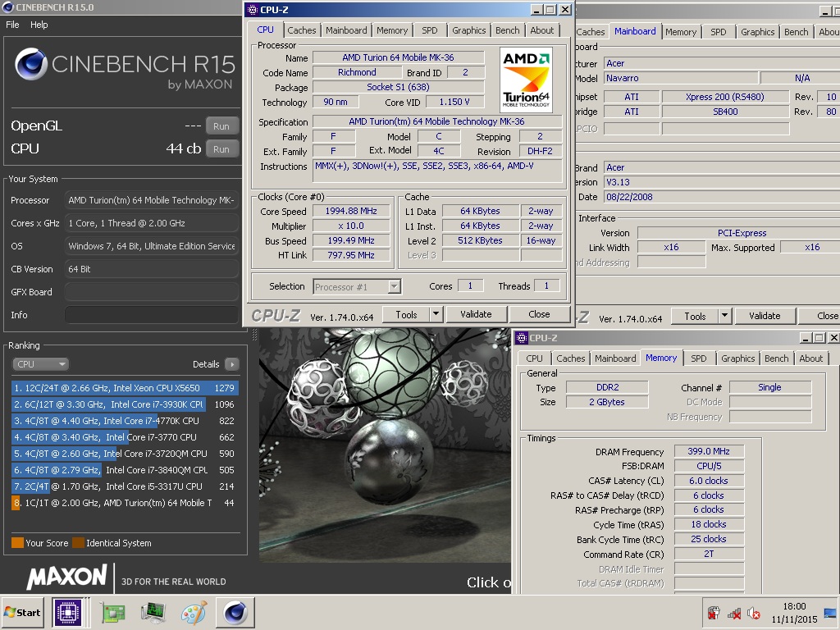
Task: Click the AMD Turion 64 logo
Action: (526, 80)
